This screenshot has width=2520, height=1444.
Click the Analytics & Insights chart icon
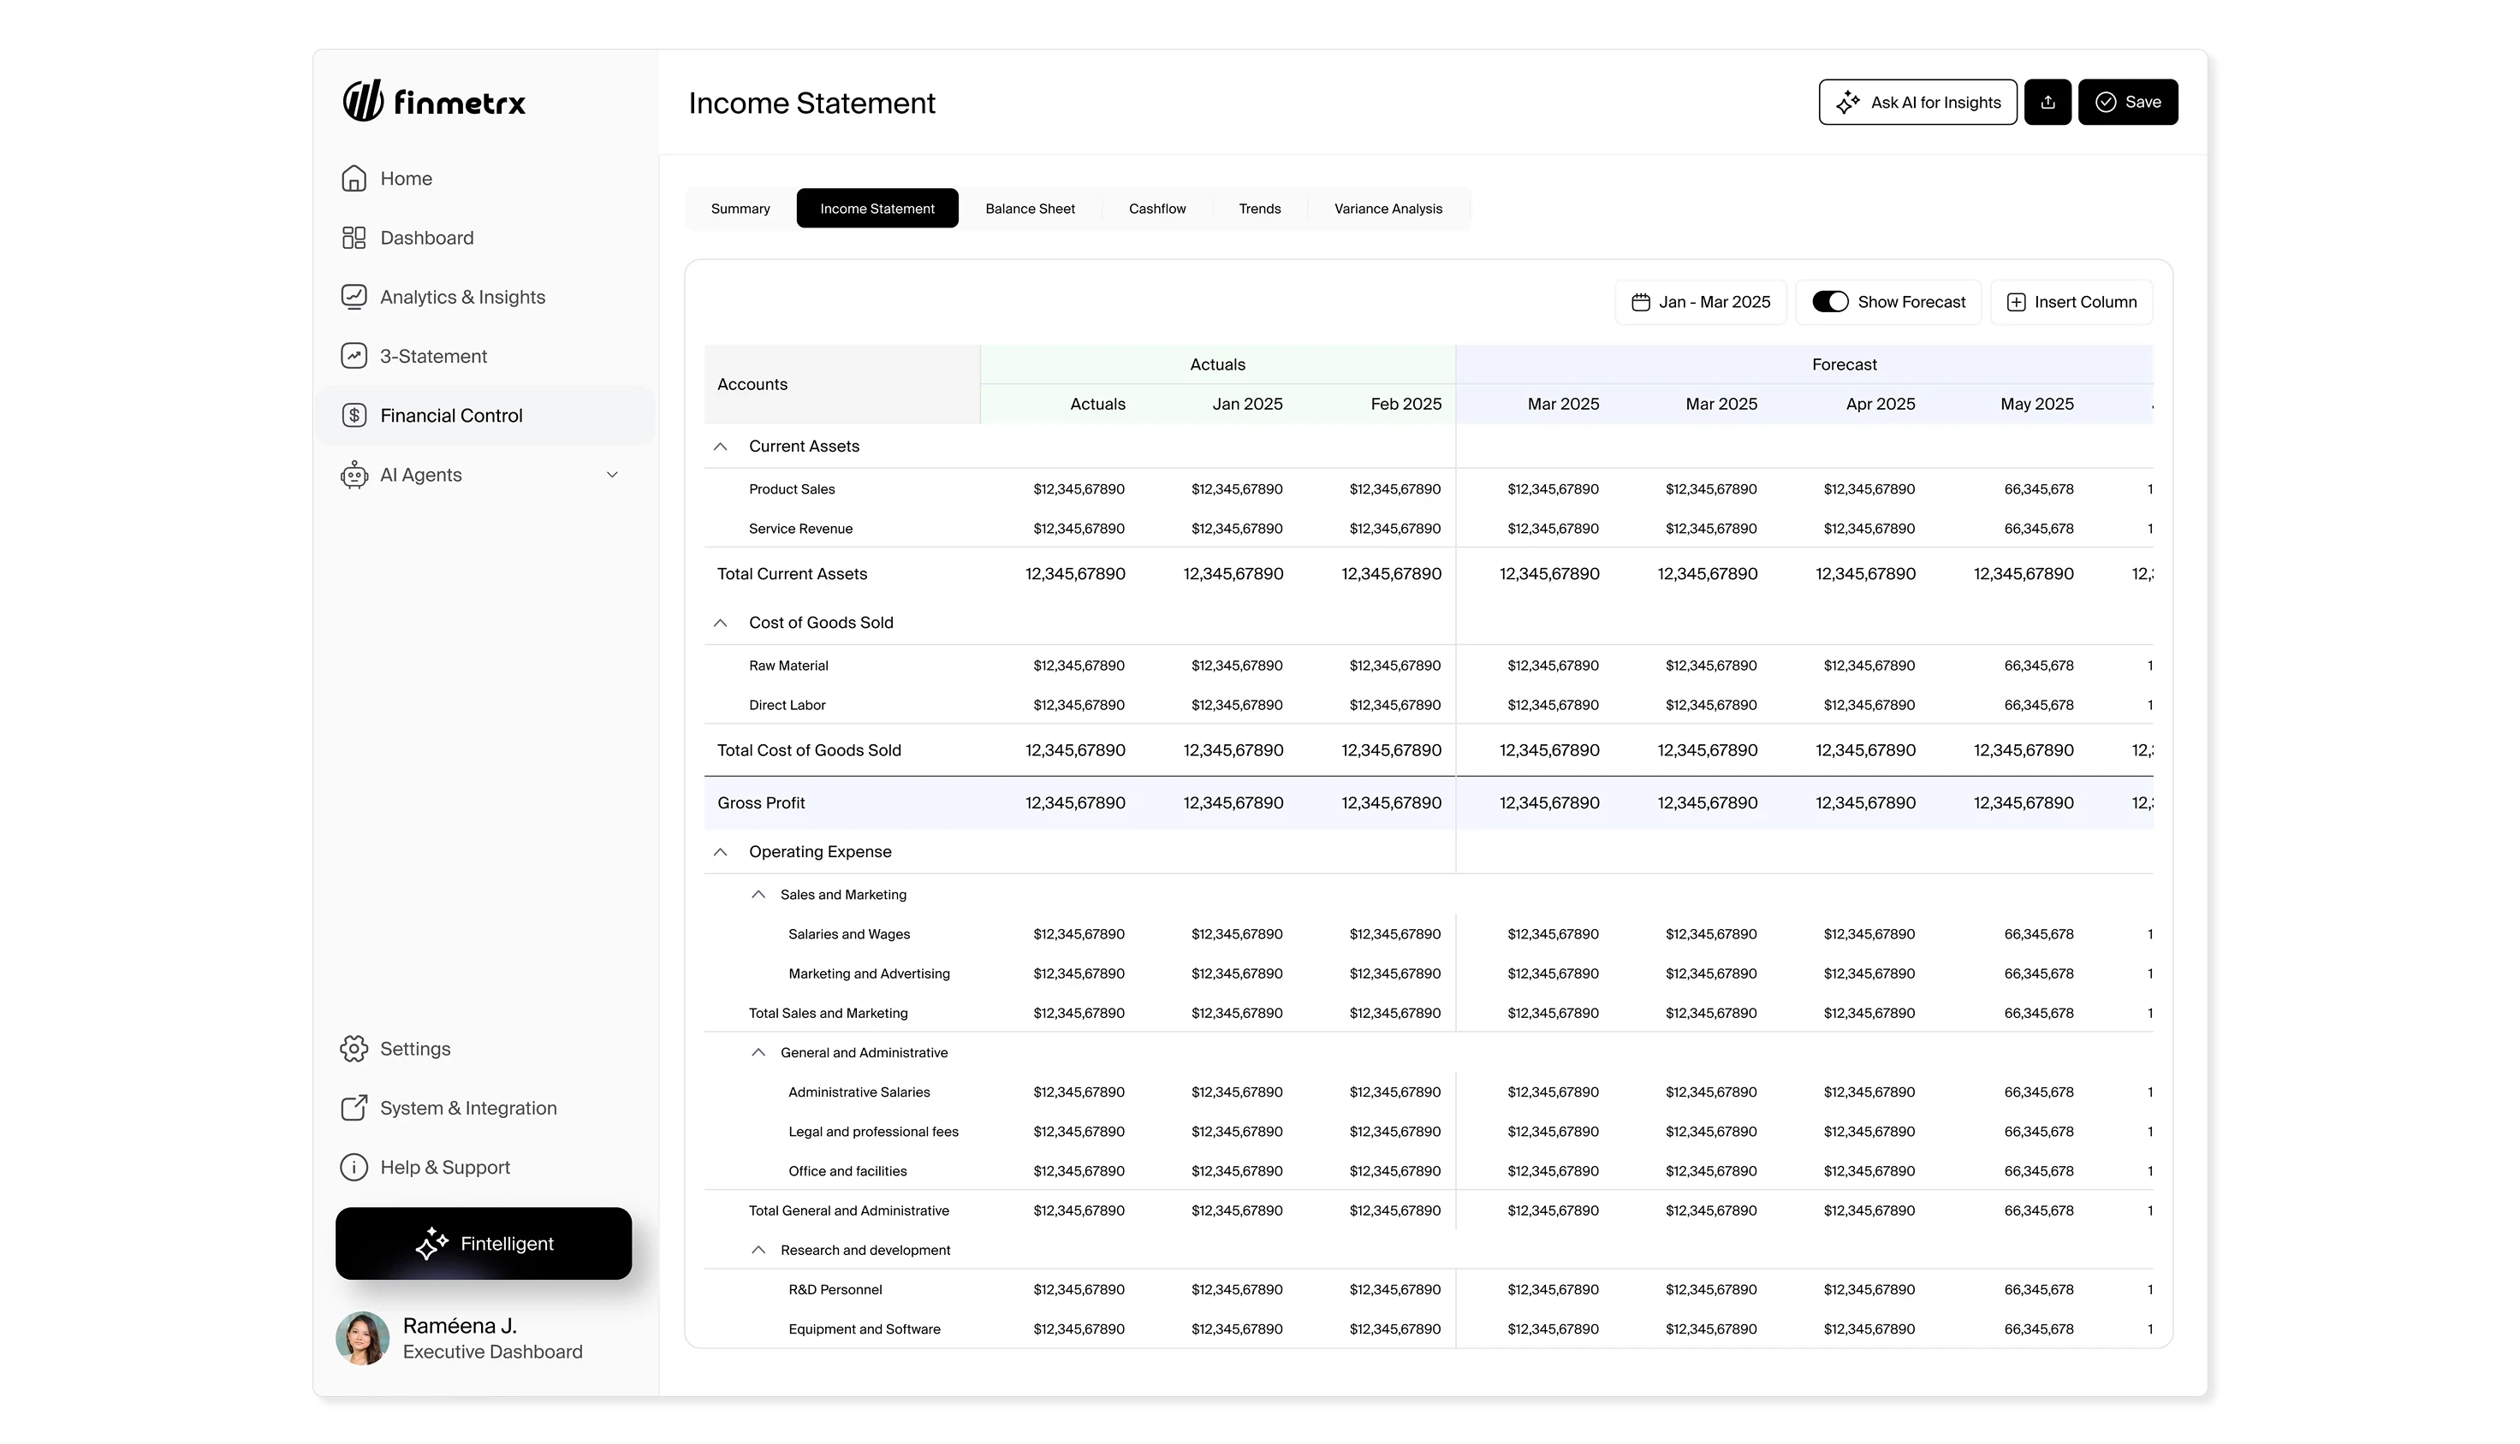click(354, 297)
